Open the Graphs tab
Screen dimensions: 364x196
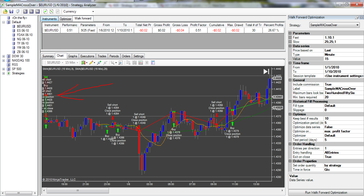coord(72,56)
